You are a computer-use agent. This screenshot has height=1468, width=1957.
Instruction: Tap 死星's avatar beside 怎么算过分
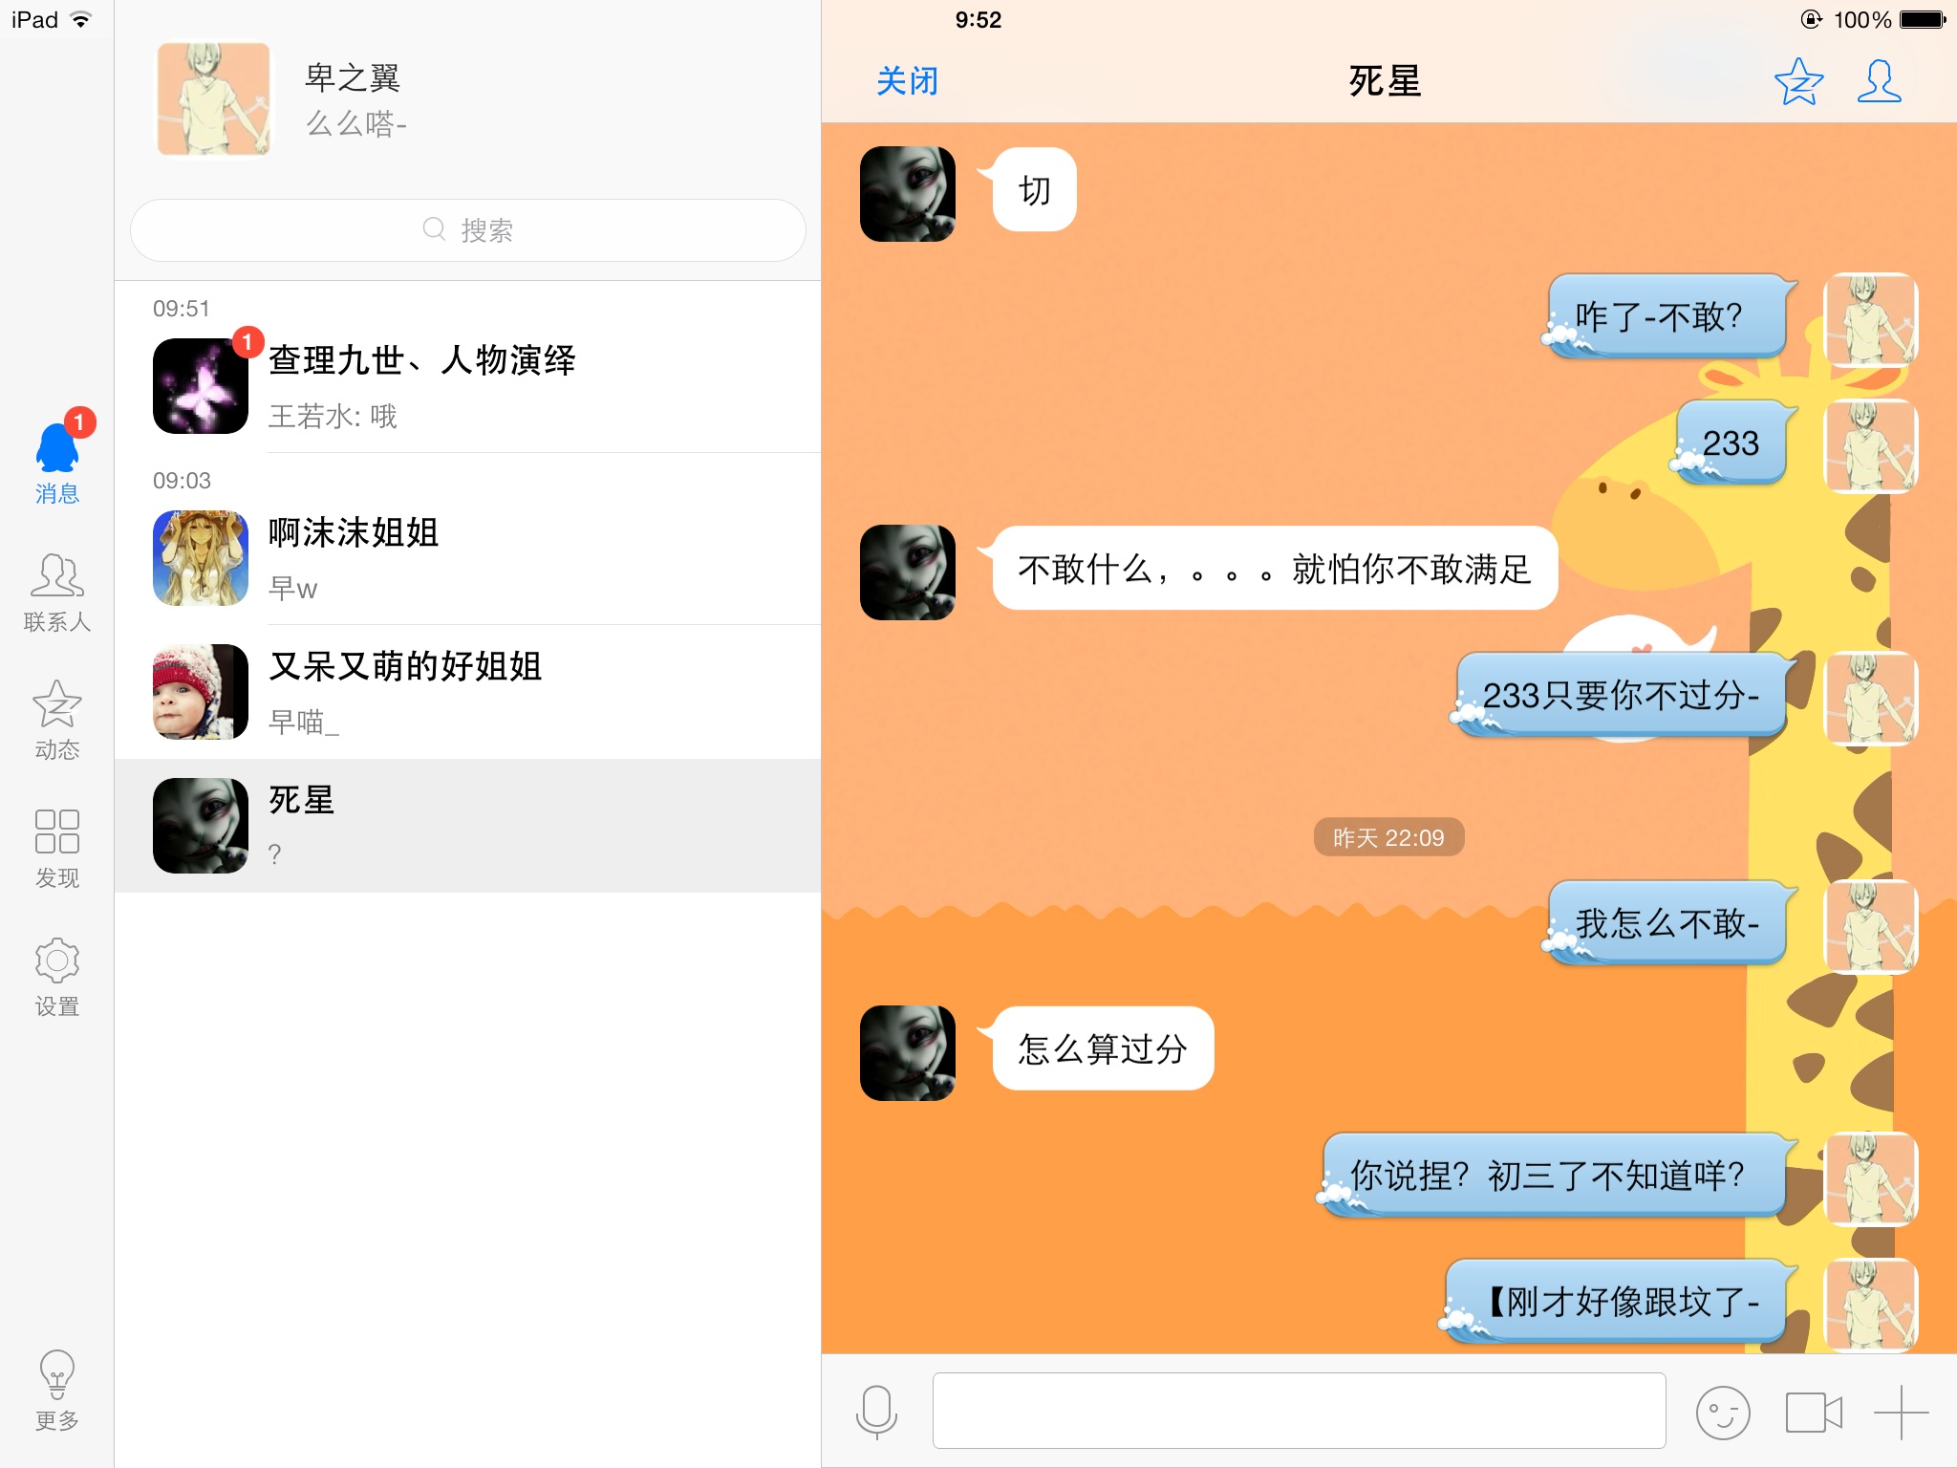pyautogui.click(x=908, y=1052)
